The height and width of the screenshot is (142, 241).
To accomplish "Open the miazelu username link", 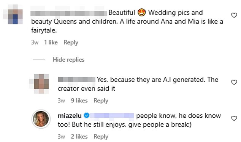I will point(70,116).
